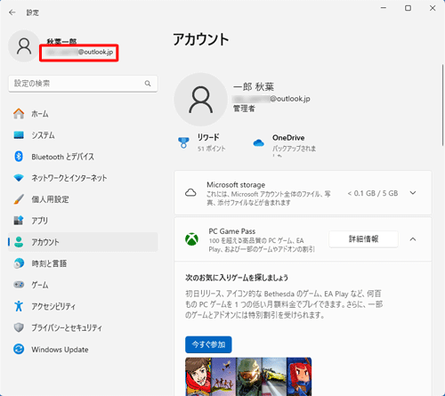Open プライバシーとセキュリティ settings
Image resolution: width=445 pixels, height=396 pixels.
83,327
